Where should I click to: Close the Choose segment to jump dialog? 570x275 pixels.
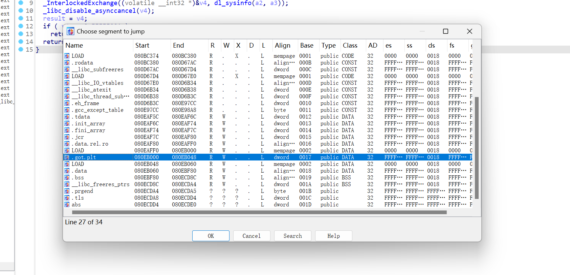[469, 31]
